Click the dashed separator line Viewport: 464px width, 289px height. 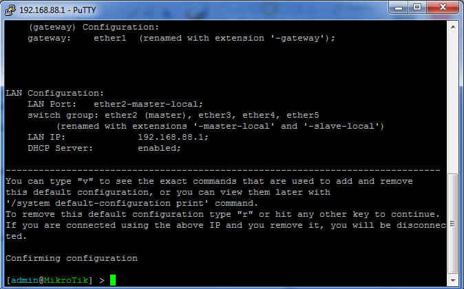[x=220, y=169]
